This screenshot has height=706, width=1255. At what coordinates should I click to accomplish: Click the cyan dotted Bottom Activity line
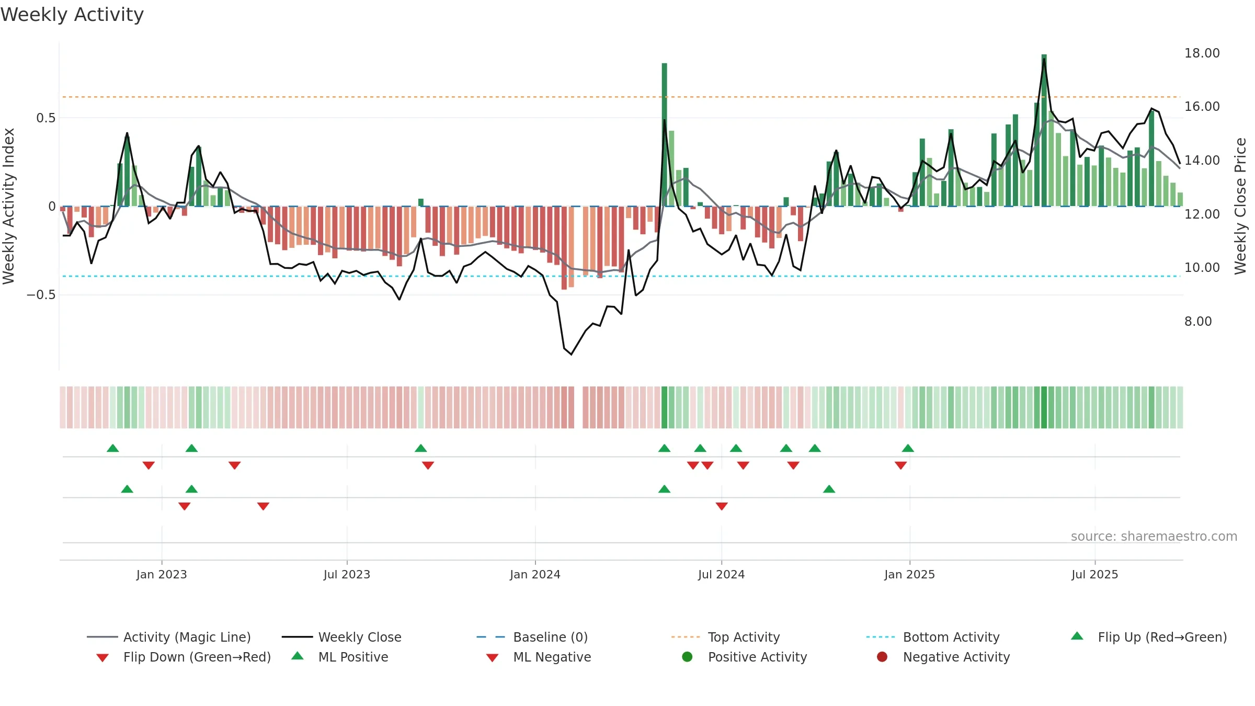(x=621, y=276)
